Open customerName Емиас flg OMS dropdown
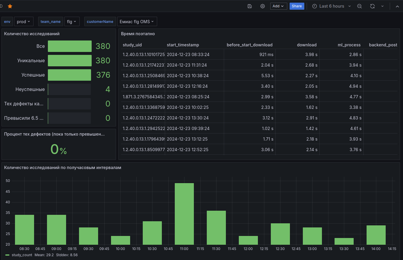 click(x=137, y=21)
